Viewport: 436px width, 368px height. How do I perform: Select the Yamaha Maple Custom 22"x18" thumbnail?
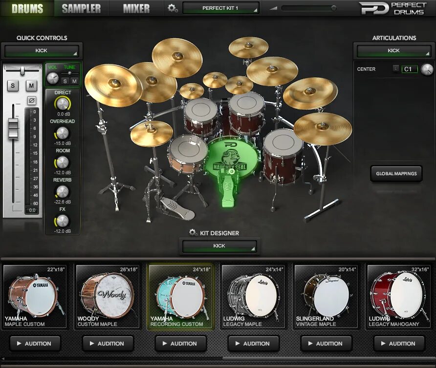coord(35,297)
